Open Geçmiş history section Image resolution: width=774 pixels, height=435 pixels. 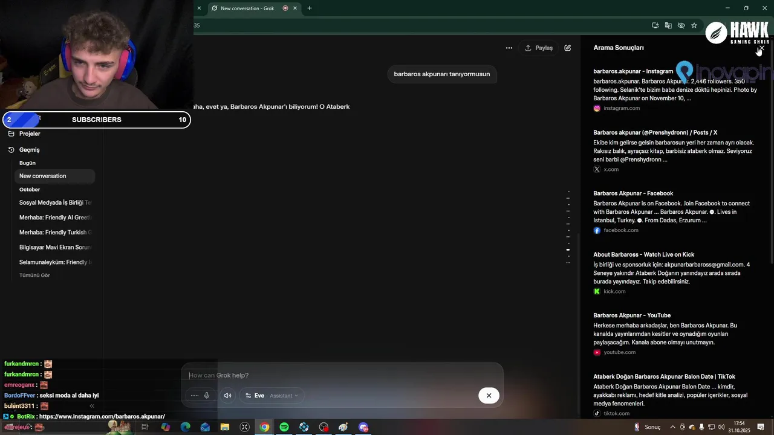29,150
